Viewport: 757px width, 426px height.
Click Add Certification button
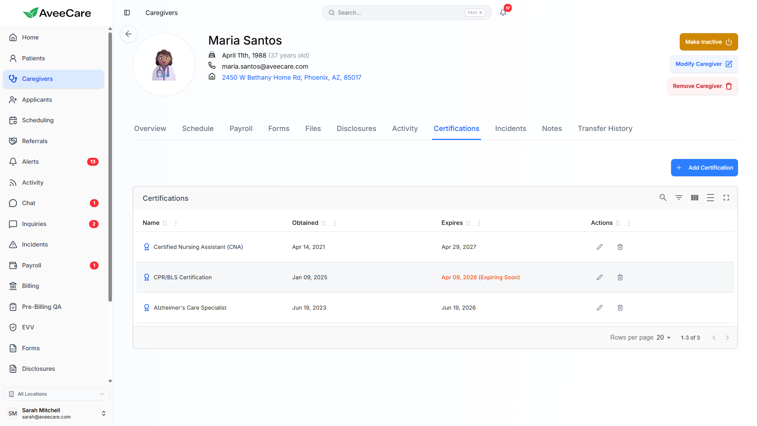click(704, 168)
